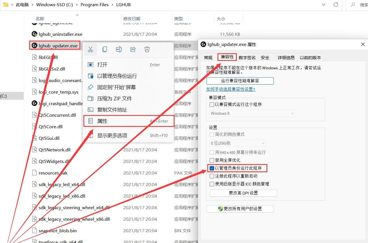The image size is (368, 243).
Task: Switch to the 兼容性 tab
Action: [x=227, y=57]
